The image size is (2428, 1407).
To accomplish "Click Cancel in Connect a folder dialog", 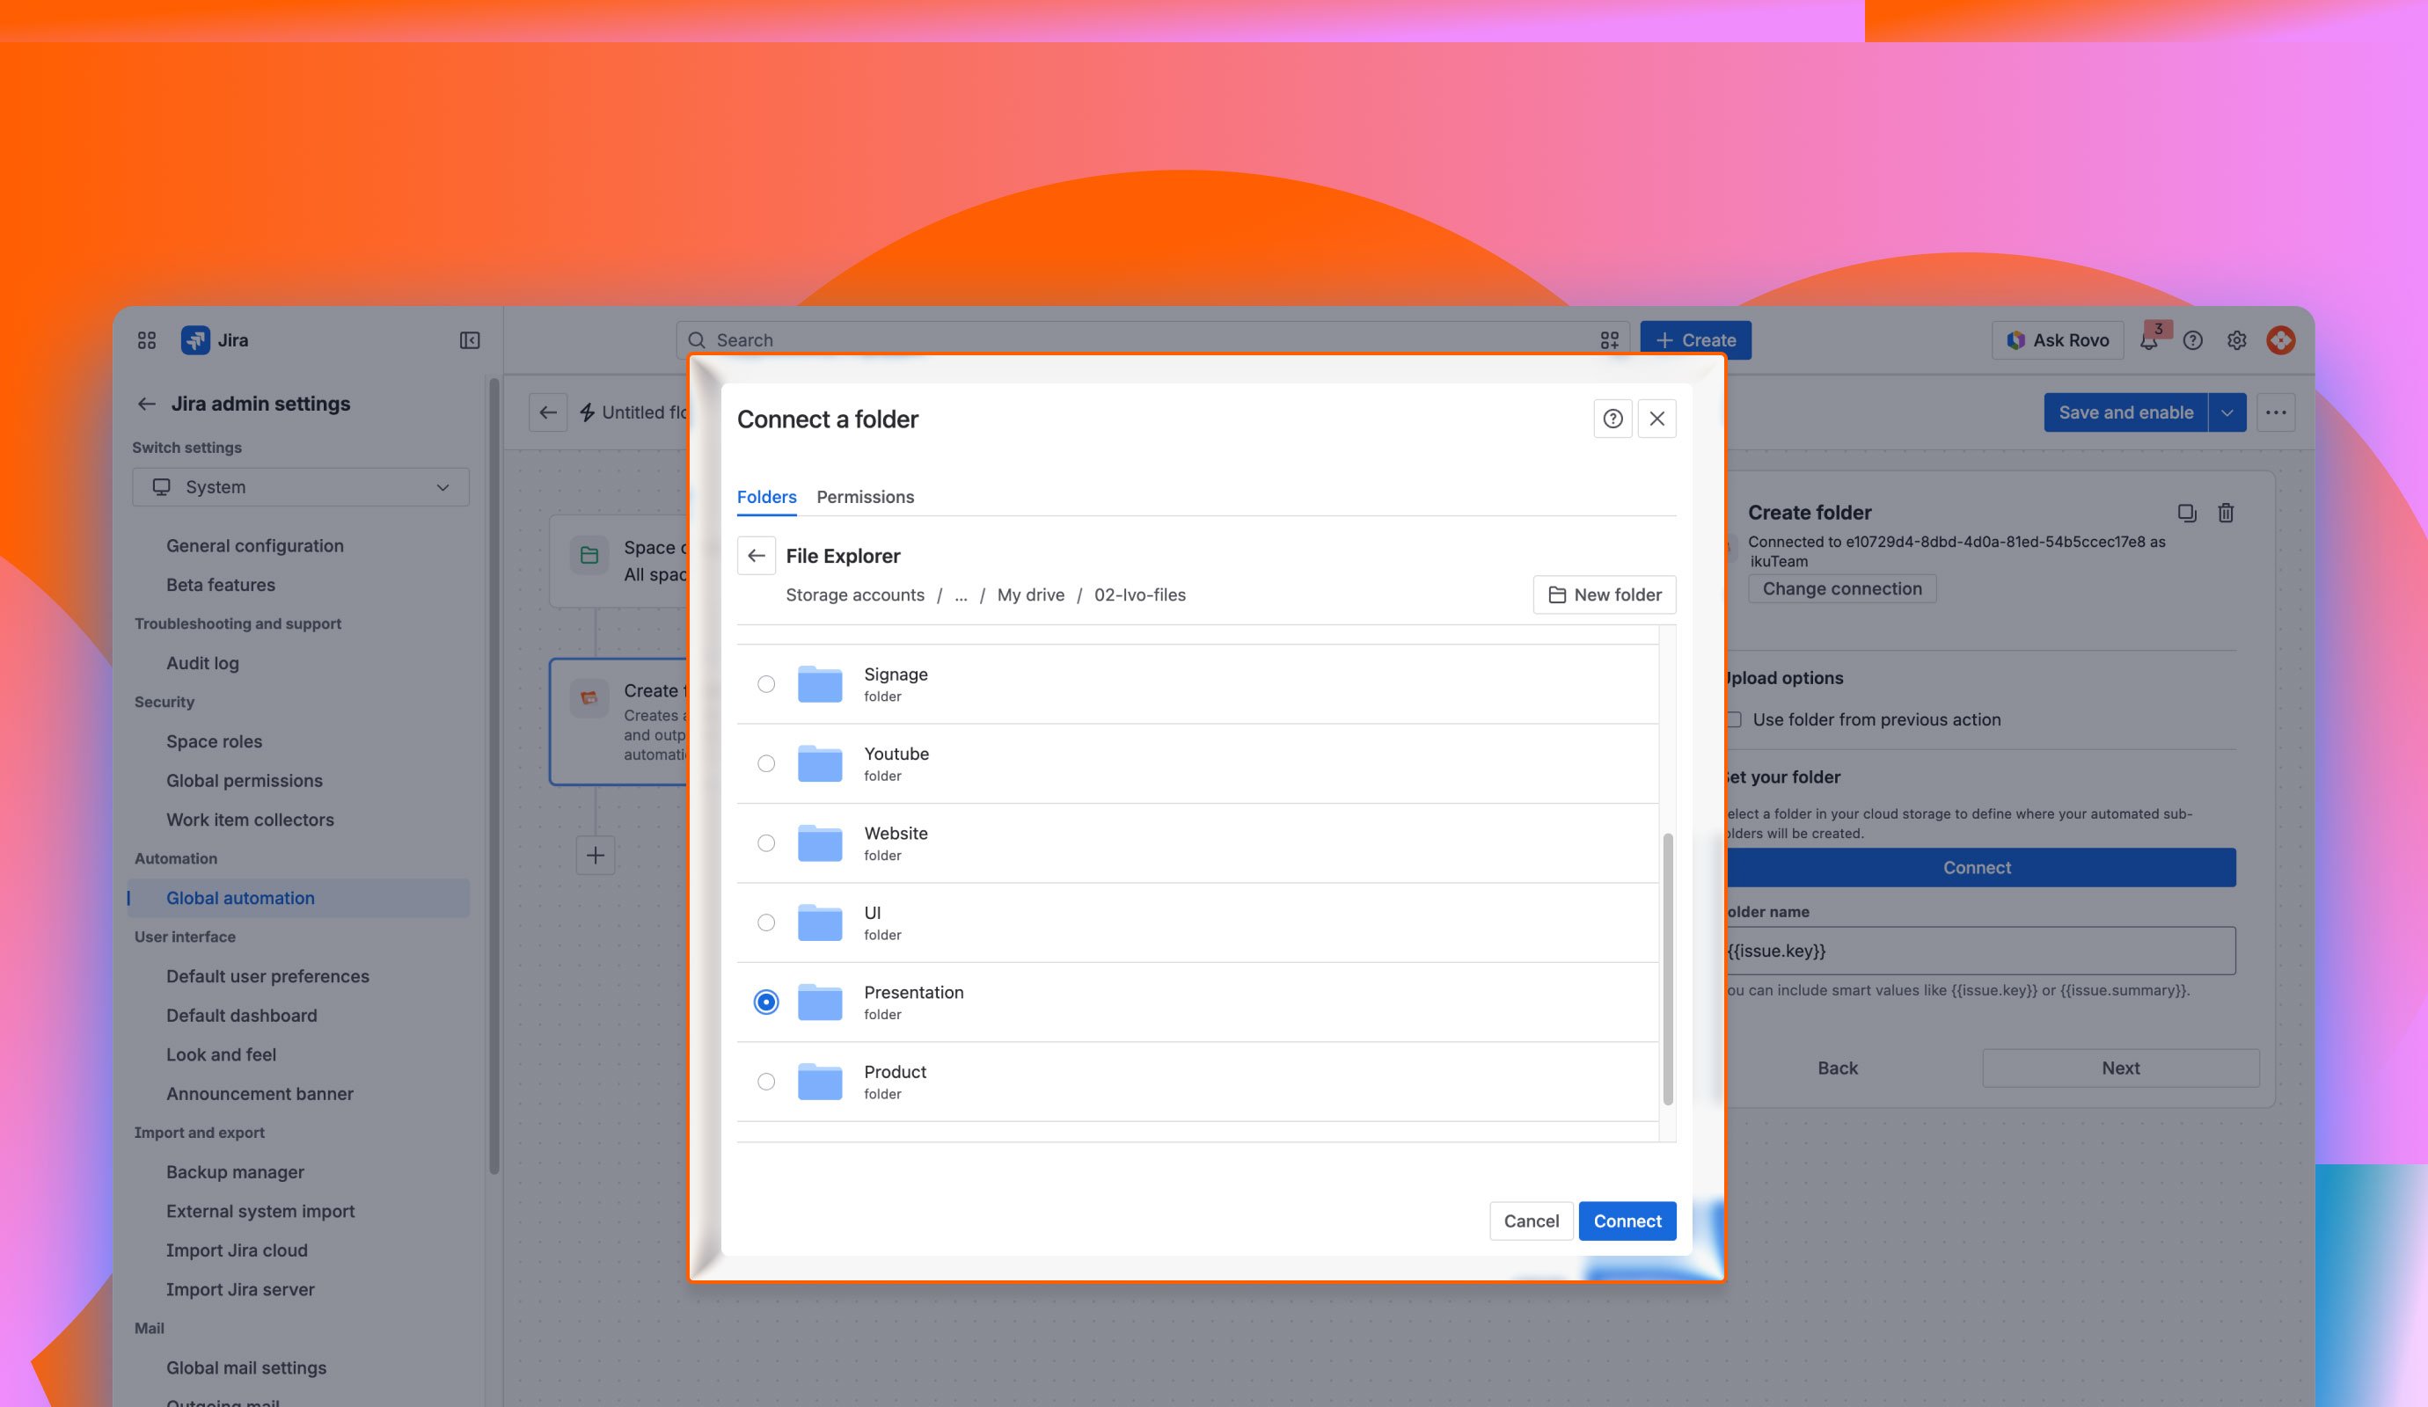I will pos(1531,1221).
